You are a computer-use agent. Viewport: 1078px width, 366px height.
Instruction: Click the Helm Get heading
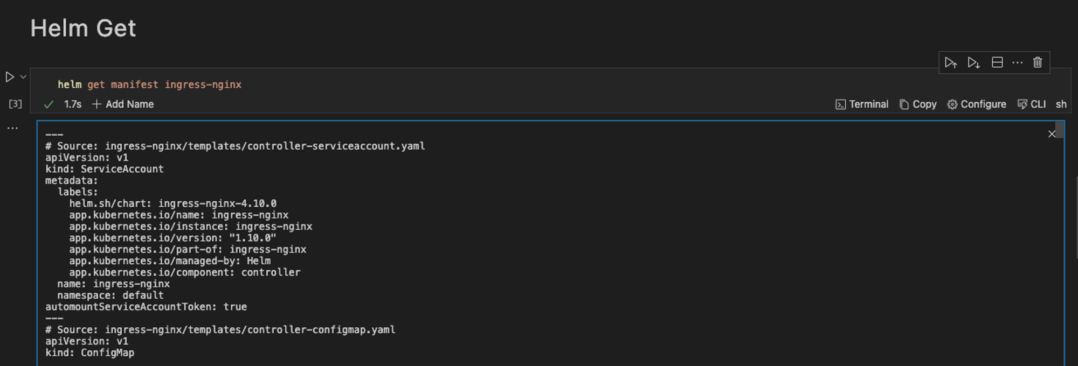coord(83,28)
